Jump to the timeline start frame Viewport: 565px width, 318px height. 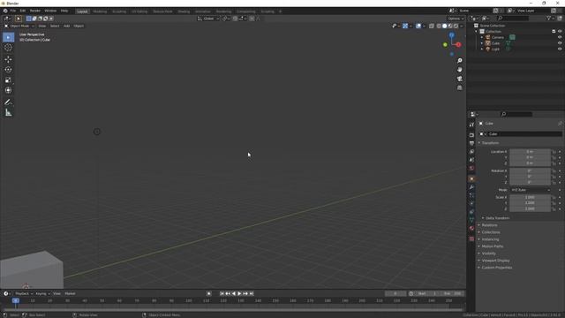pos(222,293)
